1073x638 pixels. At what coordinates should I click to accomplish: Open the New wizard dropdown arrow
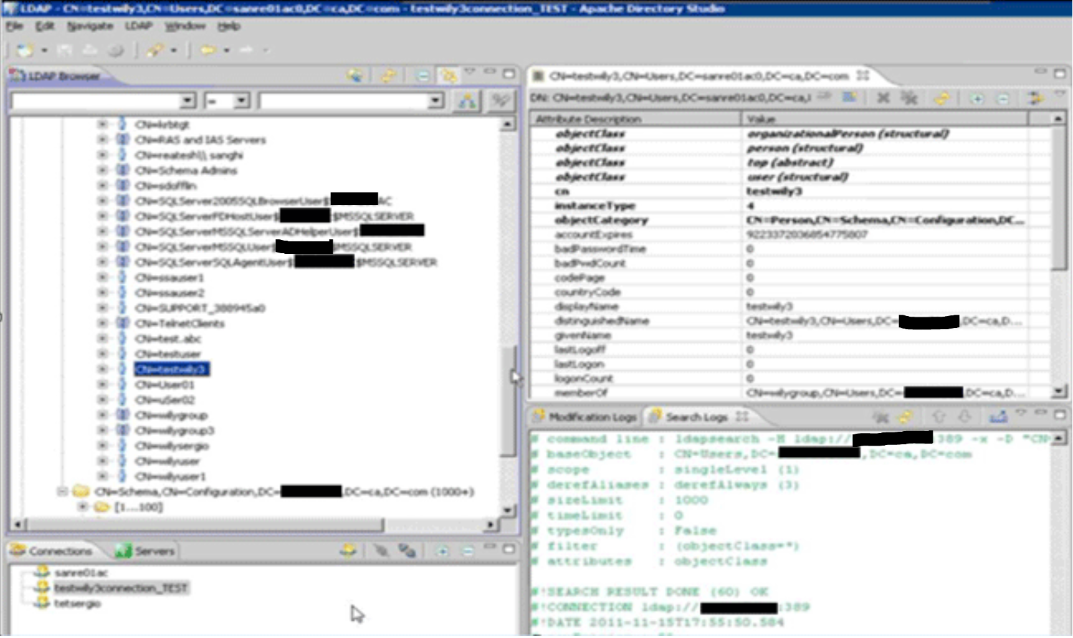pyautogui.click(x=44, y=50)
